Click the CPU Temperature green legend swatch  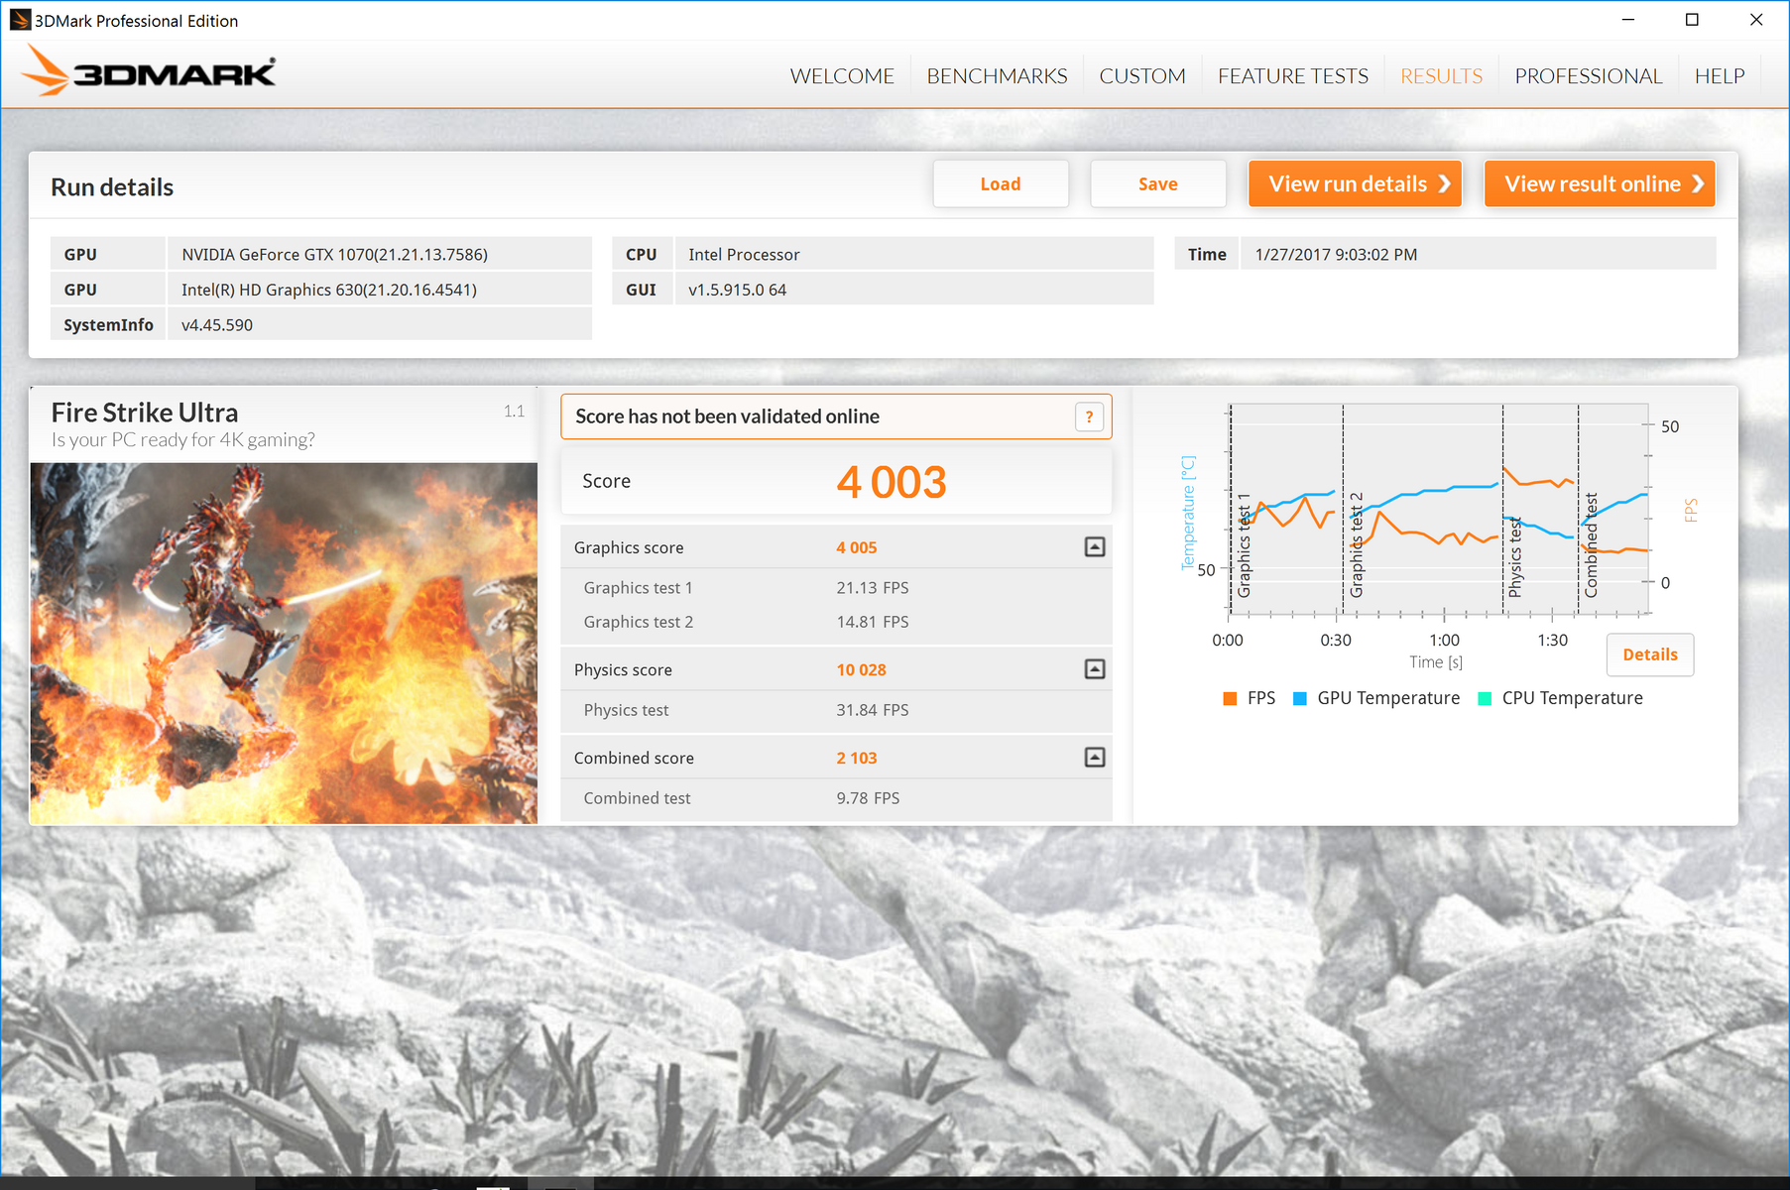coord(1485,698)
